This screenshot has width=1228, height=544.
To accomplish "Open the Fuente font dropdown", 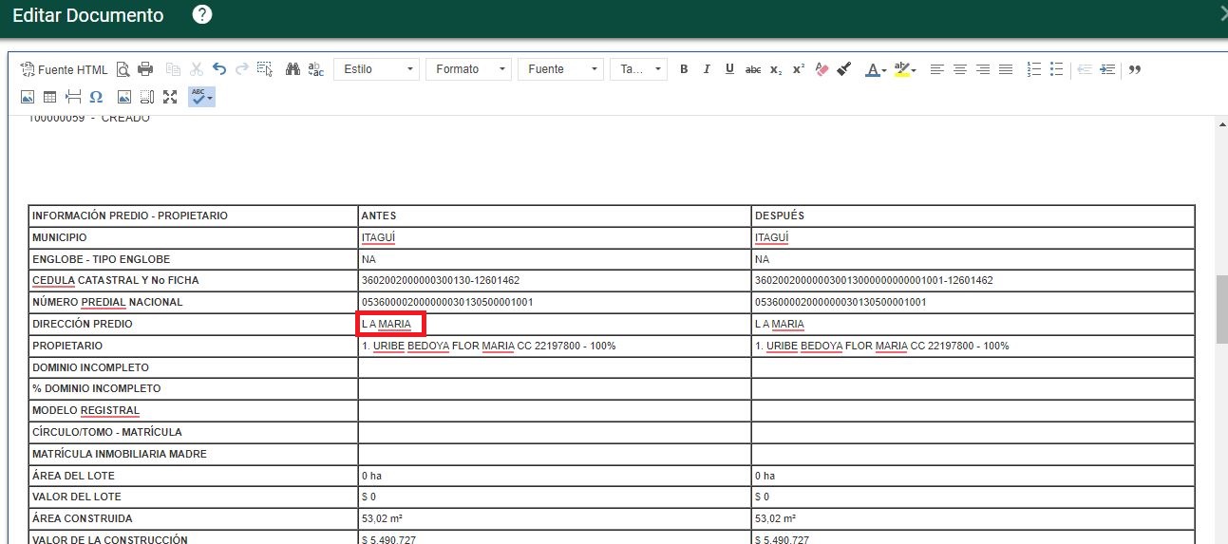I will click(x=561, y=69).
